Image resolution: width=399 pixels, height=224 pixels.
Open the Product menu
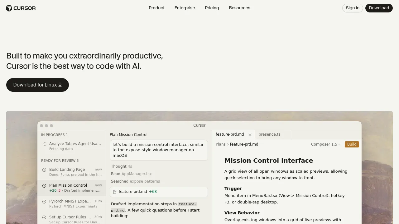[x=156, y=8]
